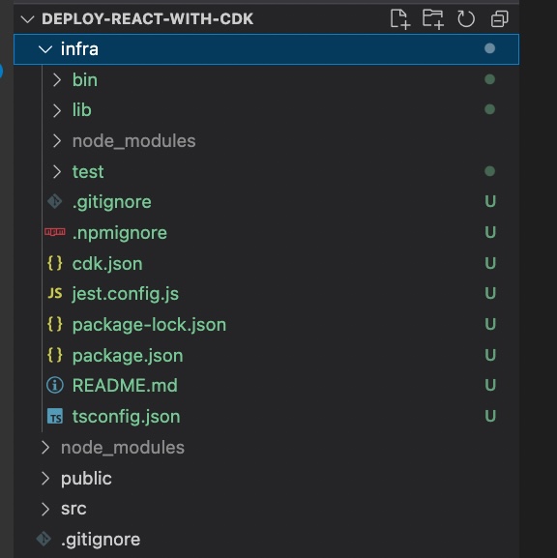
Task: Expand the test folder chevron
Action: click(x=57, y=172)
